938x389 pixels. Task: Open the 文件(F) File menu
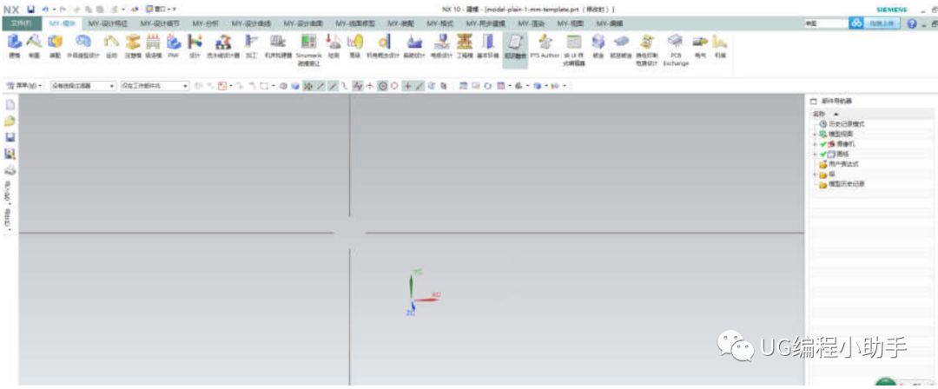coord(21,23)
